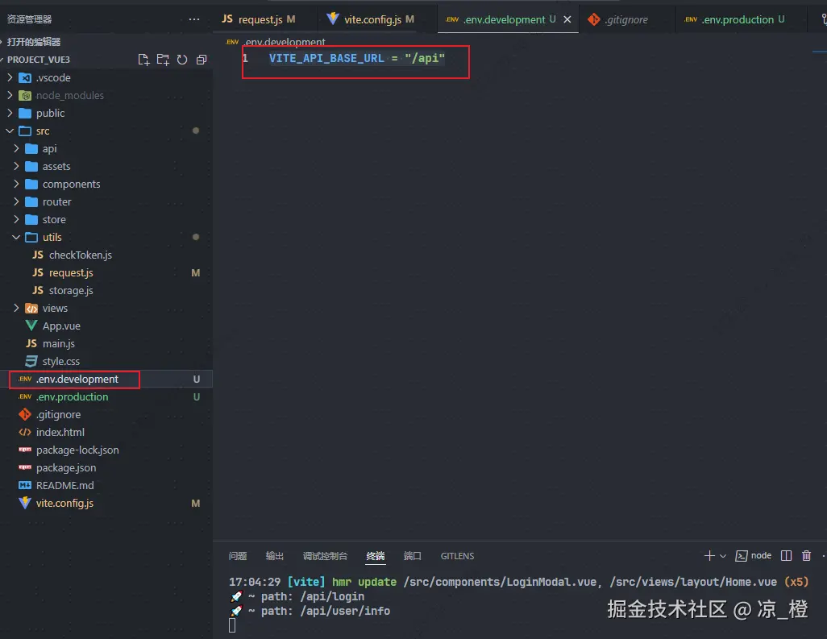
Task: Open the explorer more actions ellipsis
Action: point(194,19)
